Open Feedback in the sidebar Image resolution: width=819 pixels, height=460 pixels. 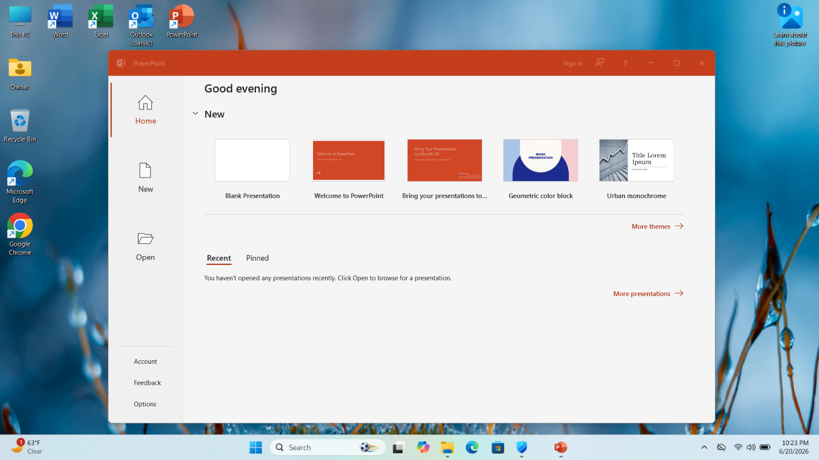tap(147, 383)
